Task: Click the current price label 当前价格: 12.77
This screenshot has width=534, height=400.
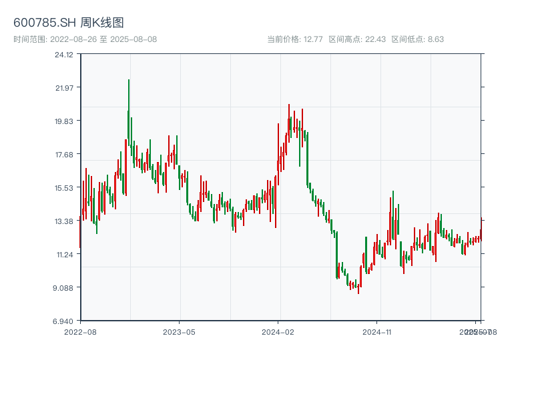Action: click(295, 39)
